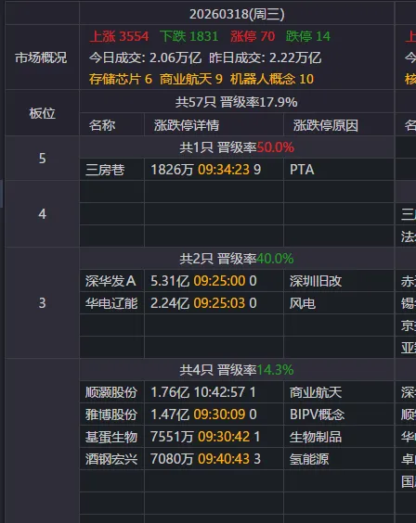Open stock 酒钢宏兴
This screenshot has width=416, height=523.
click(x=111, y=459)
